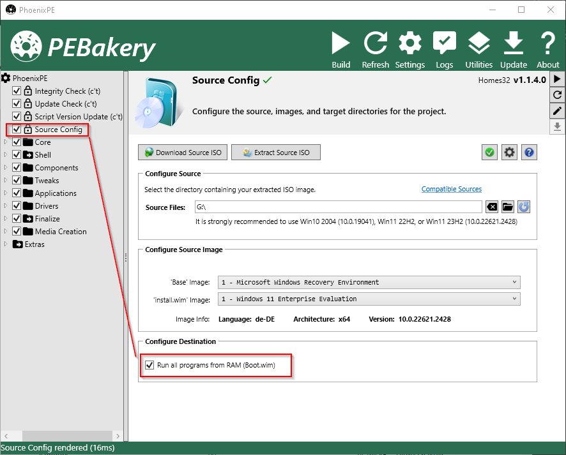The image size is (566, 455).
Task: Click the gear button beside green check
Action: 509,153
